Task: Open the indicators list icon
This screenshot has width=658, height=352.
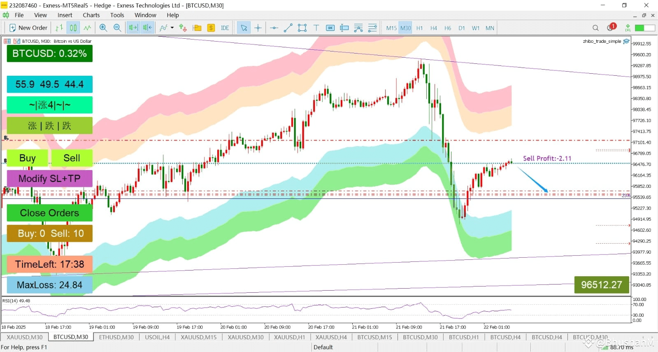Action: point(163,28)
